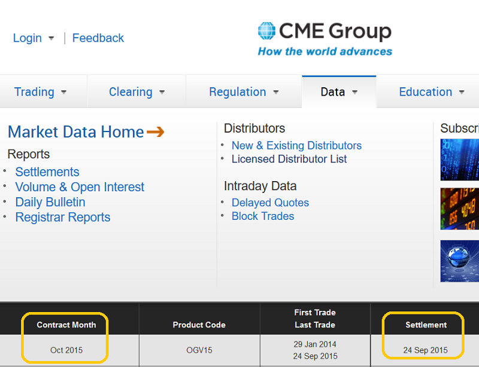Viewport: 479px width, 367px height.
Task: Expand the Clearing menu arrow
Action: 162,92
